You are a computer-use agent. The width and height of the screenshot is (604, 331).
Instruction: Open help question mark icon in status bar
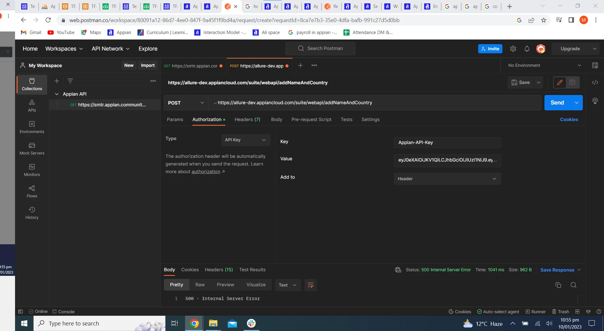pyautogui.click(x=599, y=311)
